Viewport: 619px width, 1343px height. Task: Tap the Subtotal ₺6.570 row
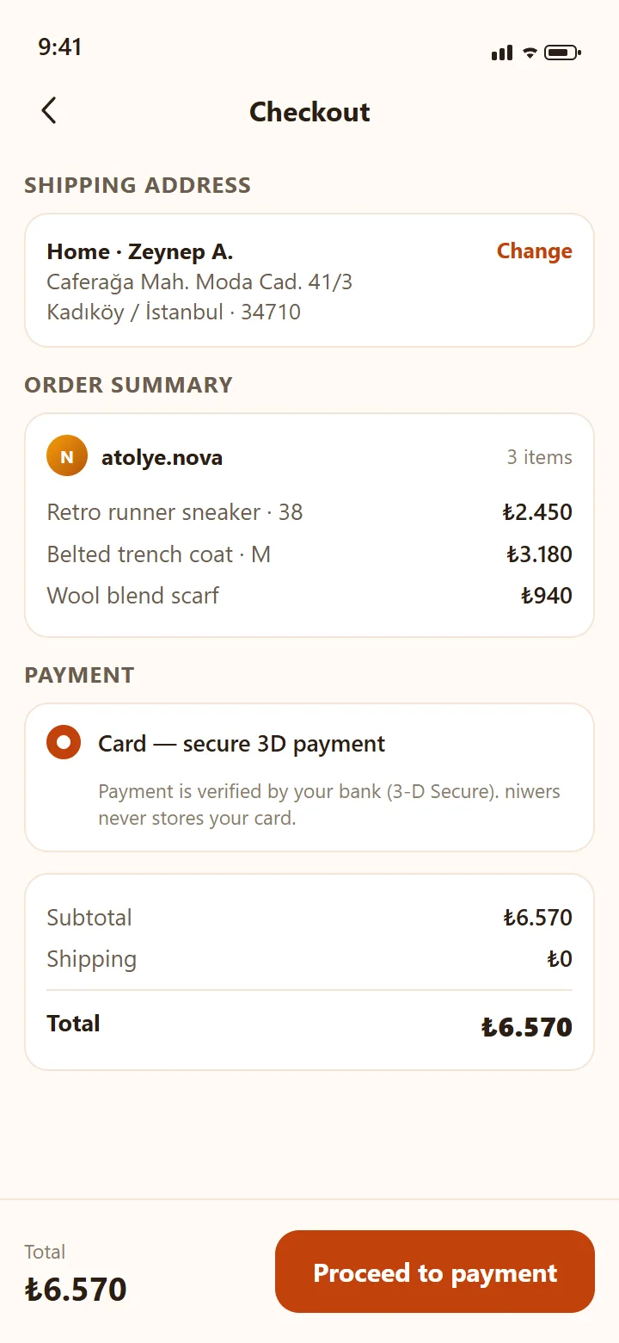[x=309, y=918]
